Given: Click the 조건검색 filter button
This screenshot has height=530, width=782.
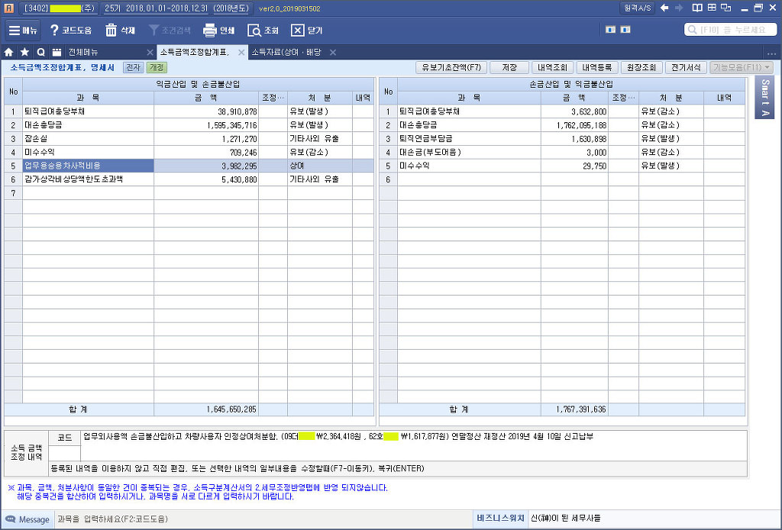Looking at the screenshot, I should [x=170, y=31].
